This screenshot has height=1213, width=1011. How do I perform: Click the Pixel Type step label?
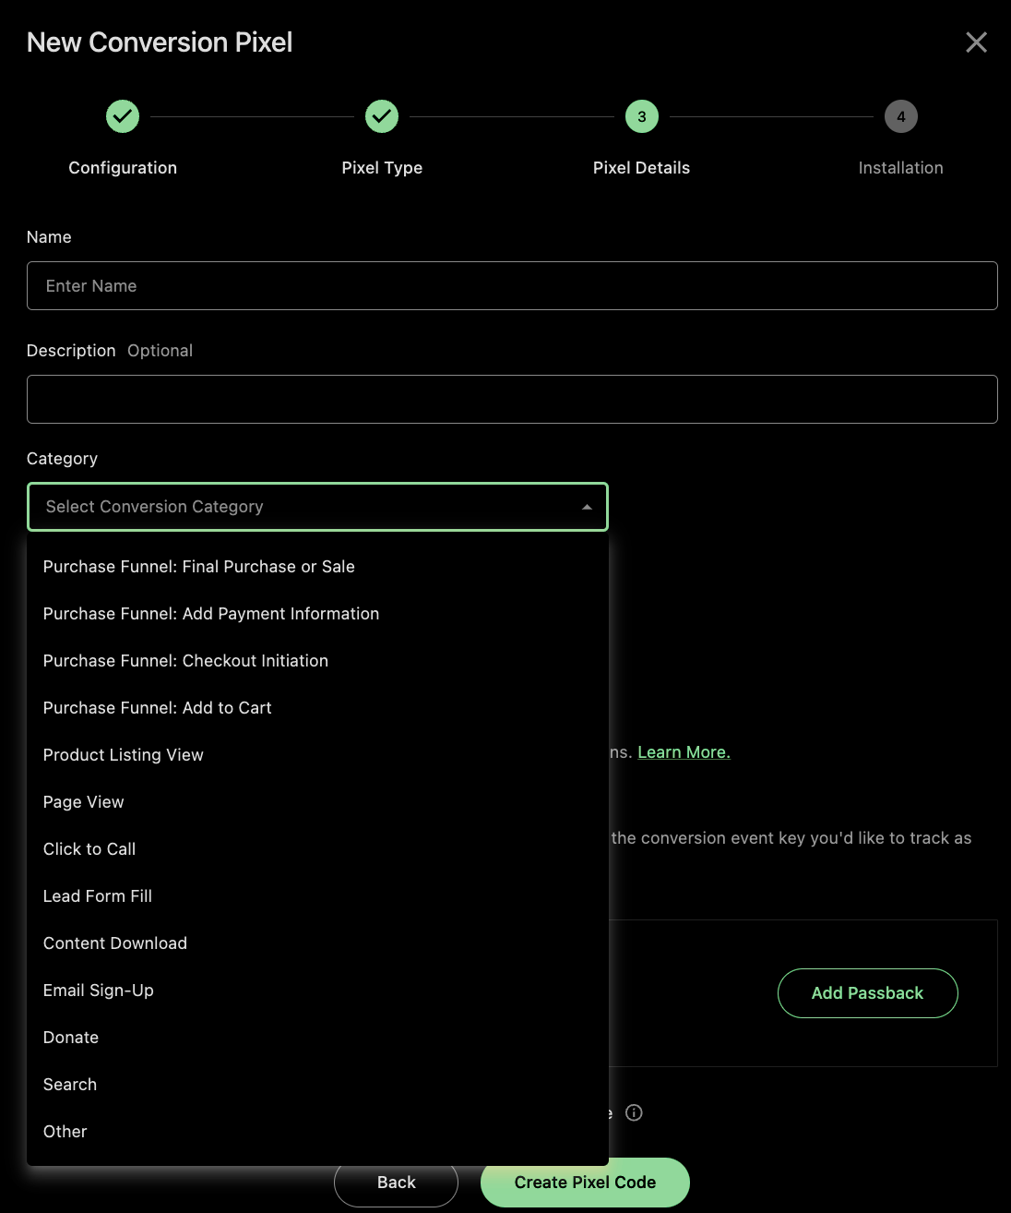tap(382, 168)
